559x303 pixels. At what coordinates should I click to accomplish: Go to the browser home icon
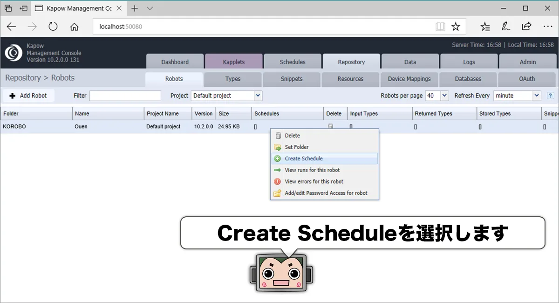tap(74, 27)
